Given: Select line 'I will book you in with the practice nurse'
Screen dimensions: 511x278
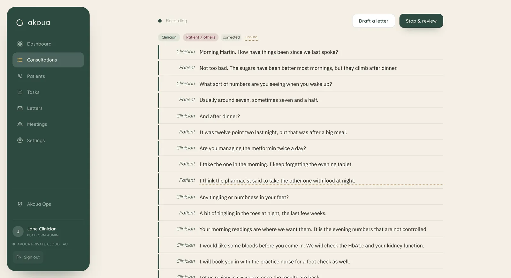Looking at the screenshot, I should tap(301, 261).
